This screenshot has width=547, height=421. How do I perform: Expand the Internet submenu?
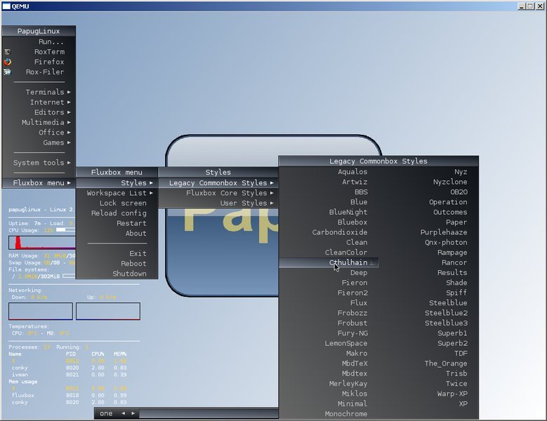(x=39, y=102)
